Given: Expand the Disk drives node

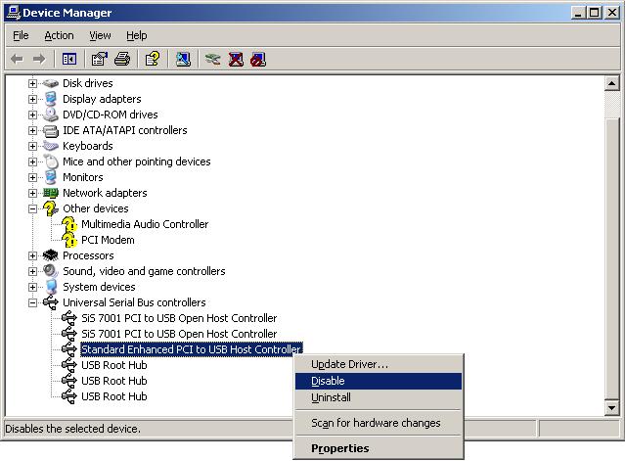Looking at the screenshot, I should [32, 83].
